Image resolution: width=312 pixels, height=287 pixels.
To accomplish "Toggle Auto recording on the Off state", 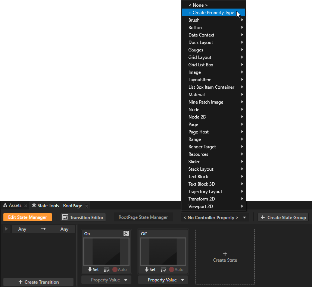I will 176,269.
